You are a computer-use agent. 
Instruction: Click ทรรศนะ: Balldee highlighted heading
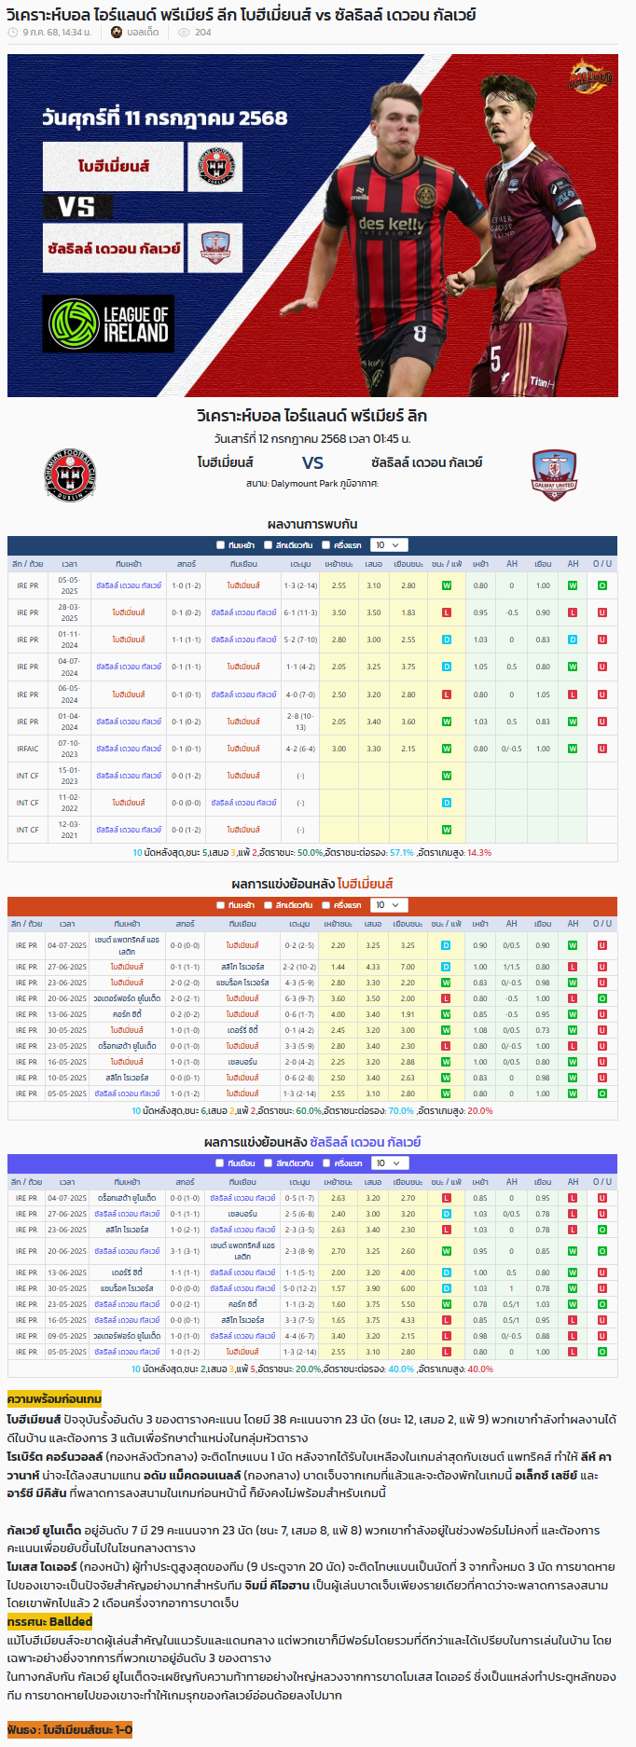click(49, 1621)
